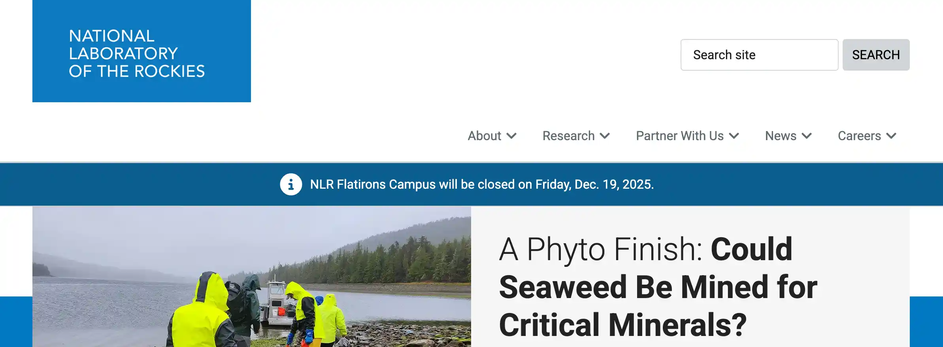The image size is (943, 347).
Task: Click inside the Search site field
Action: (759, 55)
